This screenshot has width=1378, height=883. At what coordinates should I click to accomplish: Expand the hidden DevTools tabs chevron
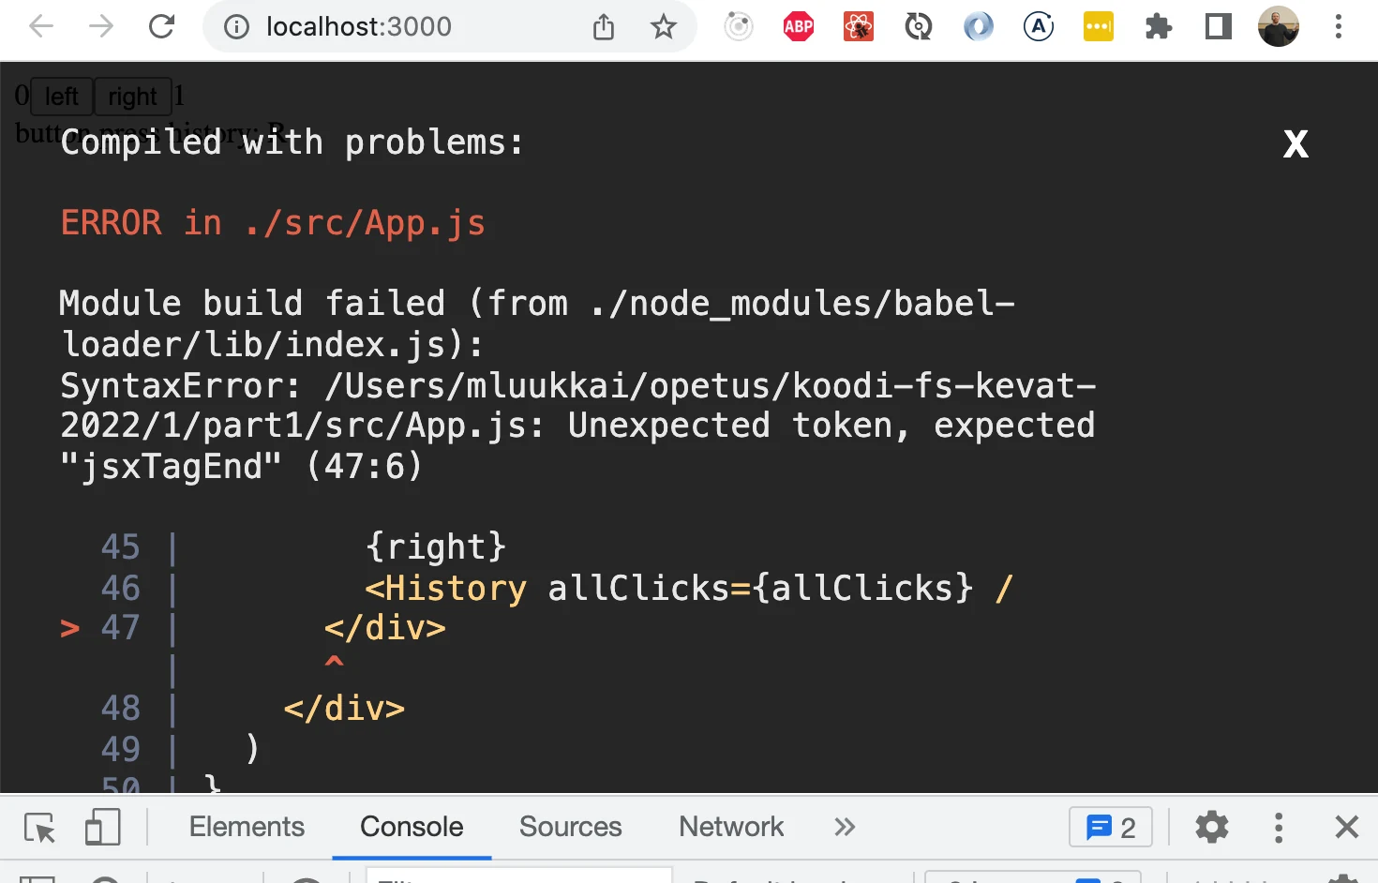(x=845, y=827)
